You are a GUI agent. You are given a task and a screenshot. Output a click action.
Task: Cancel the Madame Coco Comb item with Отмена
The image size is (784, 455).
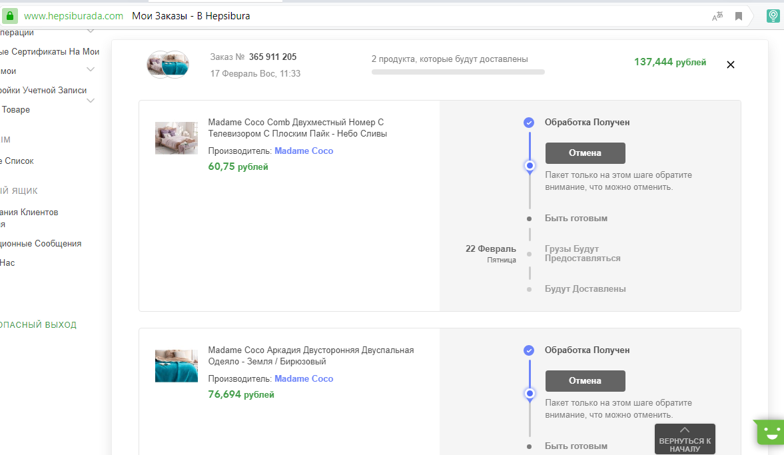click(585, 153)
